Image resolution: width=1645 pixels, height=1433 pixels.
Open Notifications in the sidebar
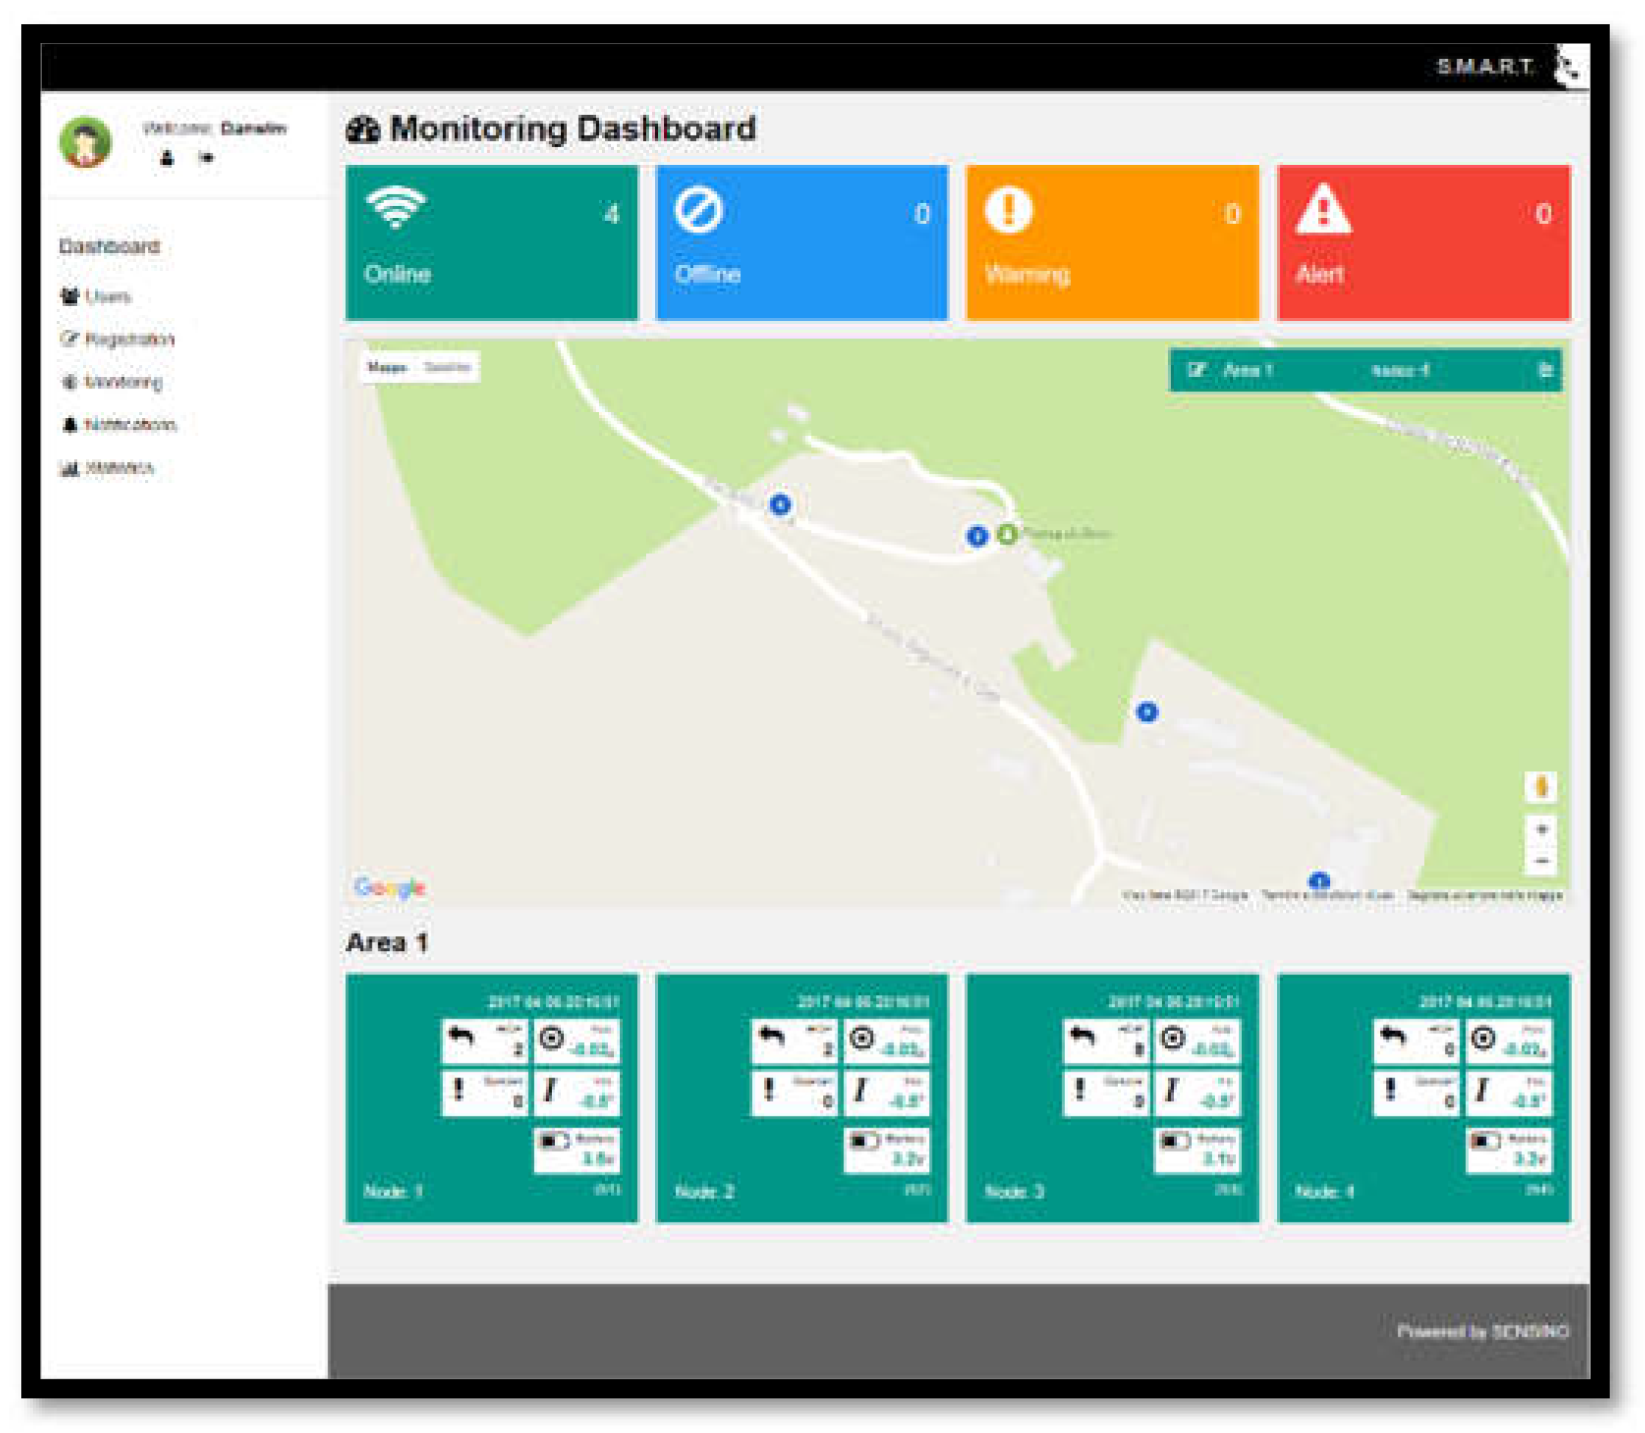(129, 425)
